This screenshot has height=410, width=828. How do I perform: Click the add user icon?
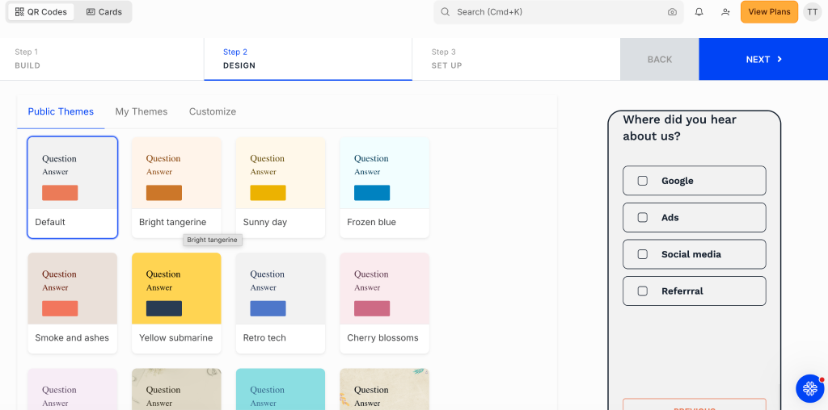[725, 11]
